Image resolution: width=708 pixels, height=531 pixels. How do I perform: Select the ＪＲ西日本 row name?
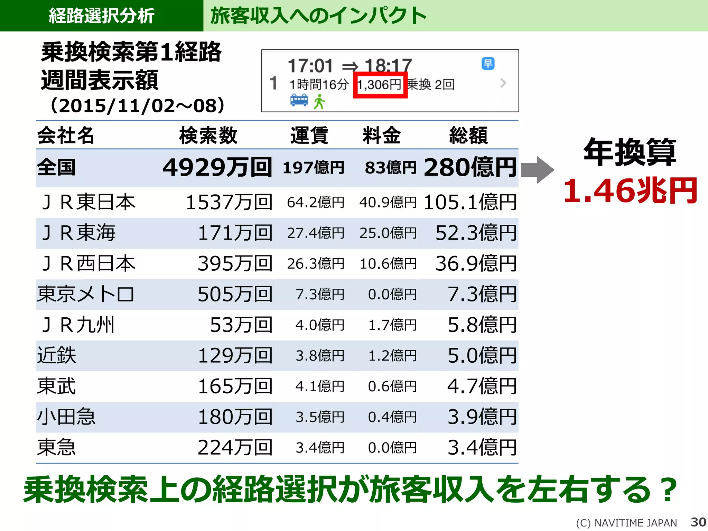88,263
